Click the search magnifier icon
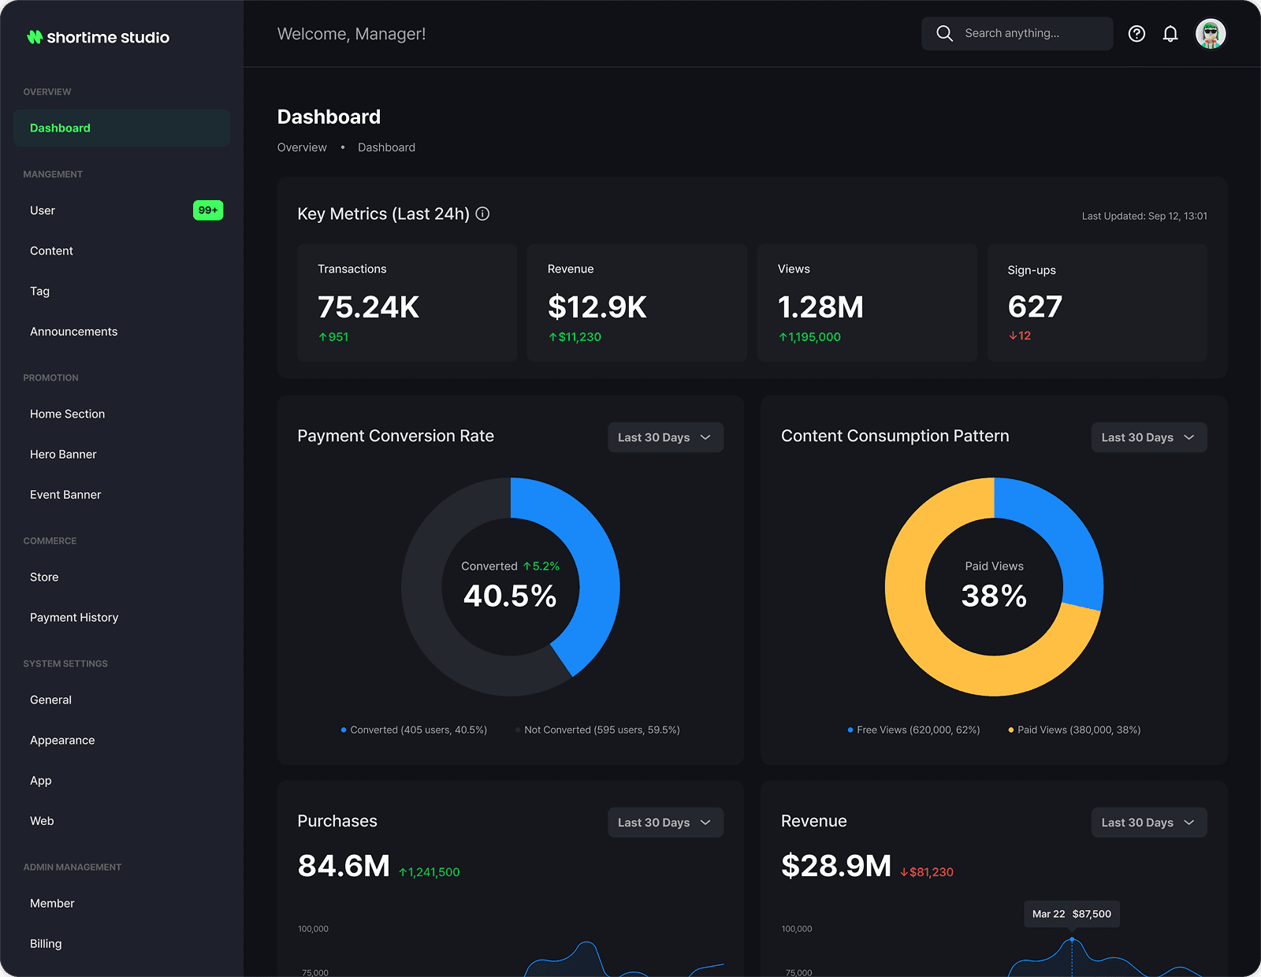 click(944, 33)
